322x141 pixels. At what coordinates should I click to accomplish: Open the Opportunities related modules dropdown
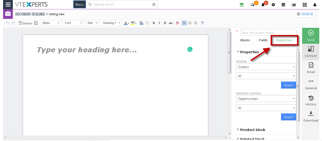(x=266, y=99)
